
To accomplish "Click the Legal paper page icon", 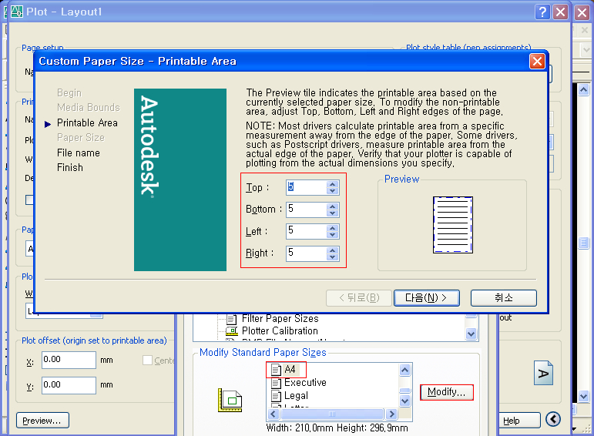I will click(276, 396).
